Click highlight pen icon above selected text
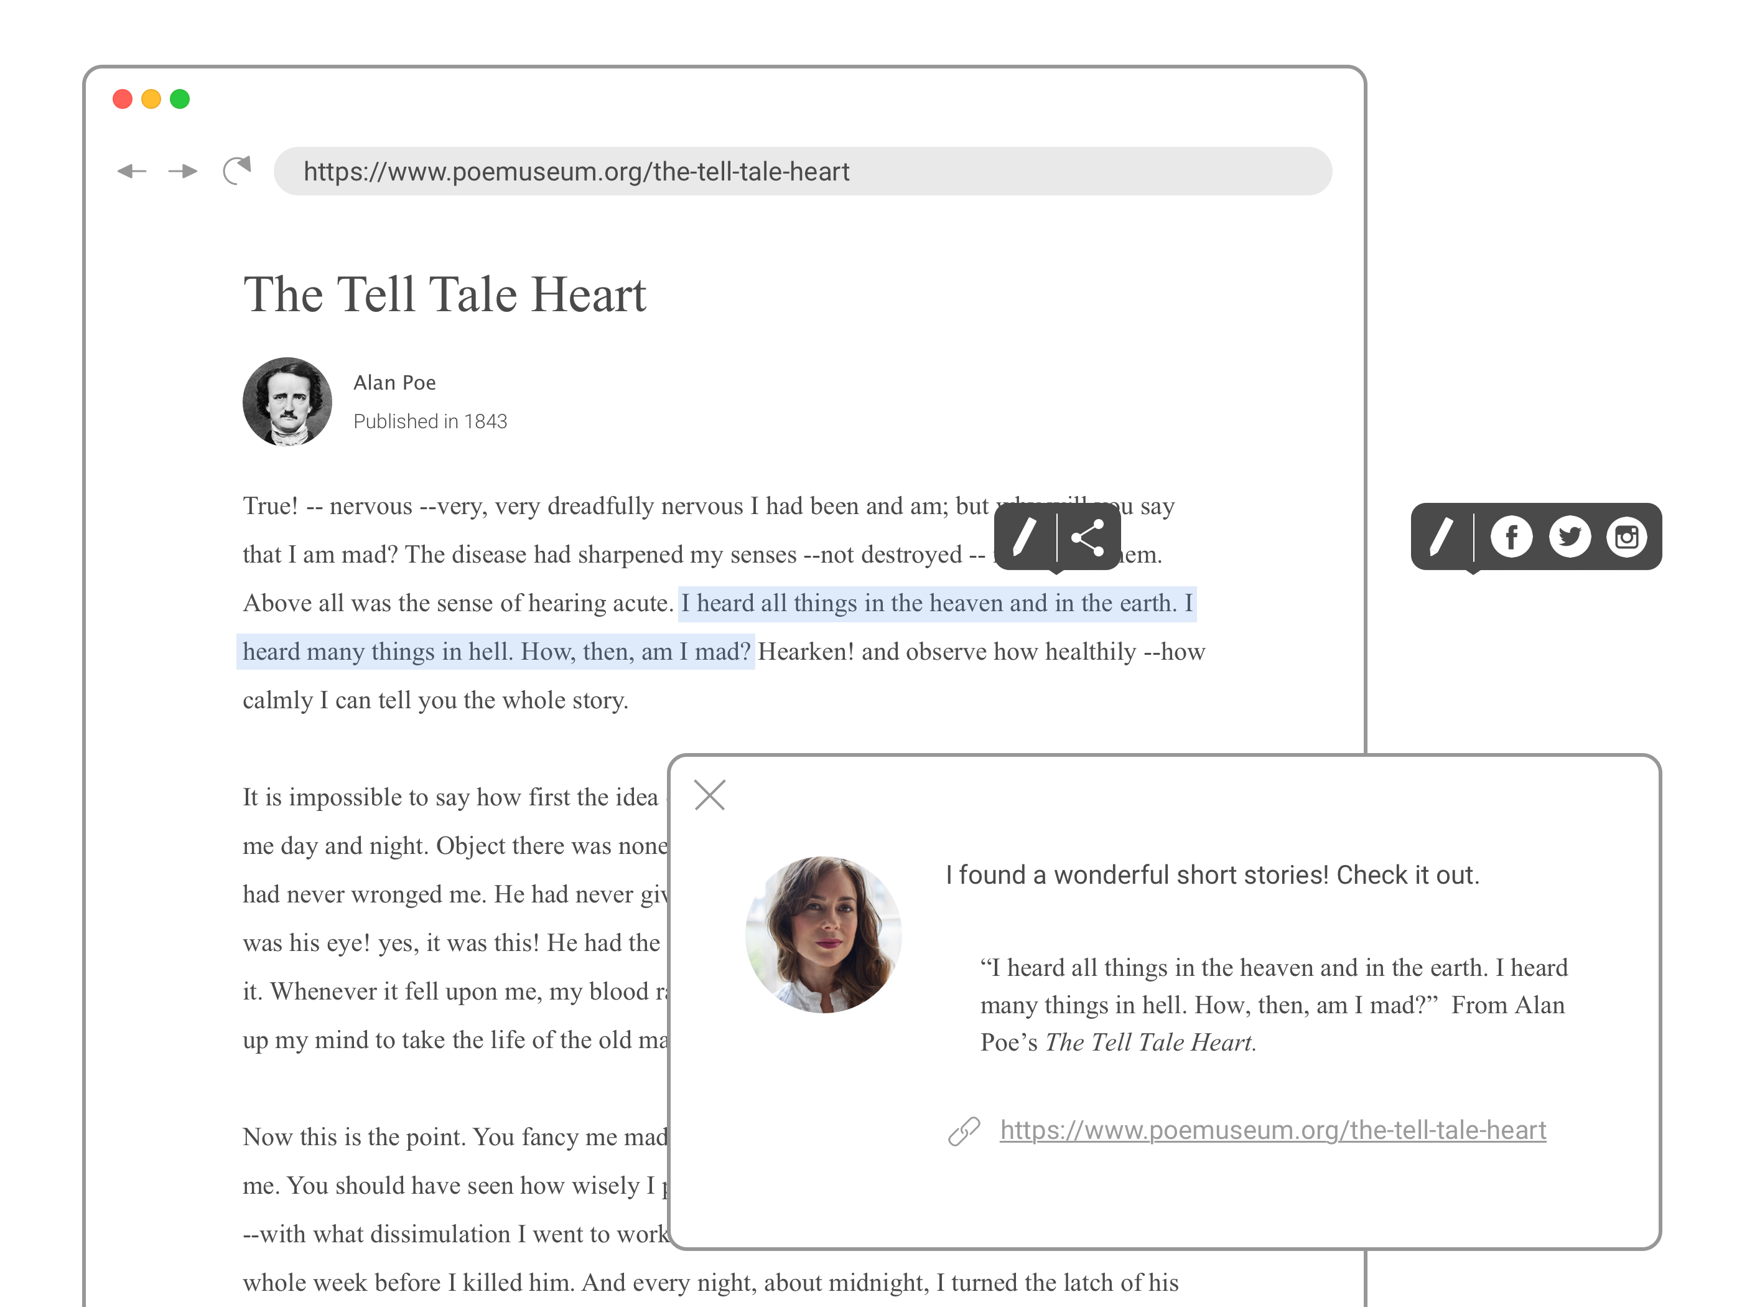 pyautogui.click(x=1024, y=537)
